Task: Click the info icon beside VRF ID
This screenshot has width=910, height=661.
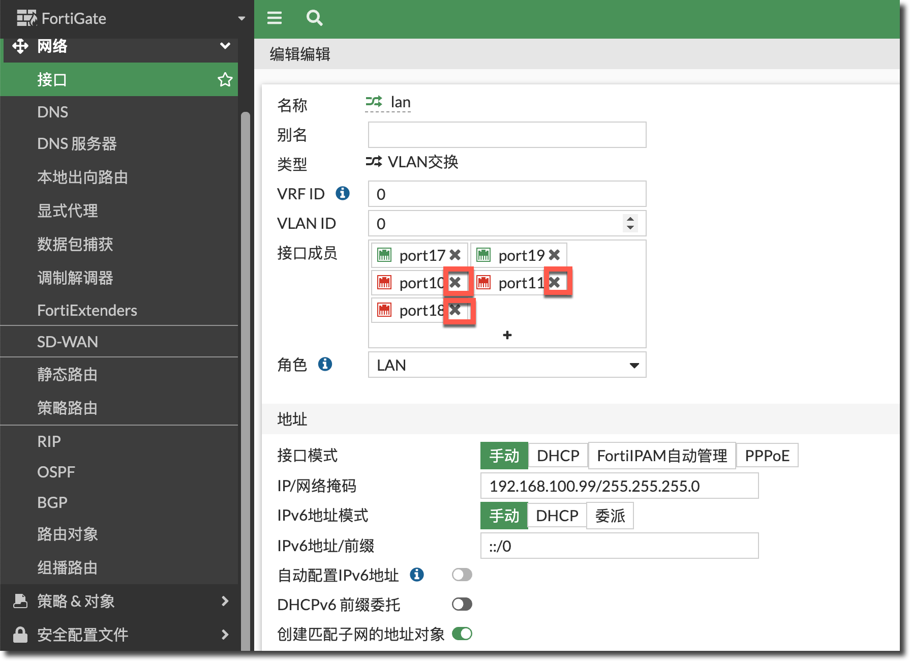Action: pyautogui.click(x=343, y=193)
